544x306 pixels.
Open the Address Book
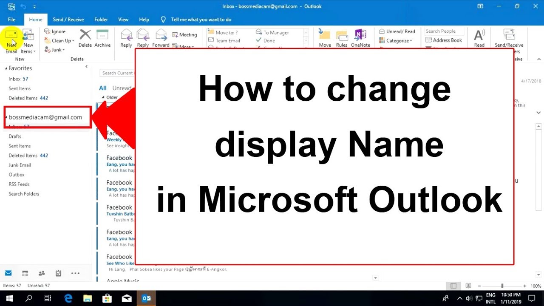click(444, 40)
